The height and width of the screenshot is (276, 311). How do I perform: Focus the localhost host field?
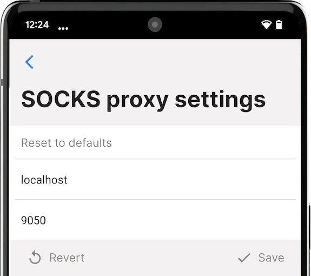155,180
